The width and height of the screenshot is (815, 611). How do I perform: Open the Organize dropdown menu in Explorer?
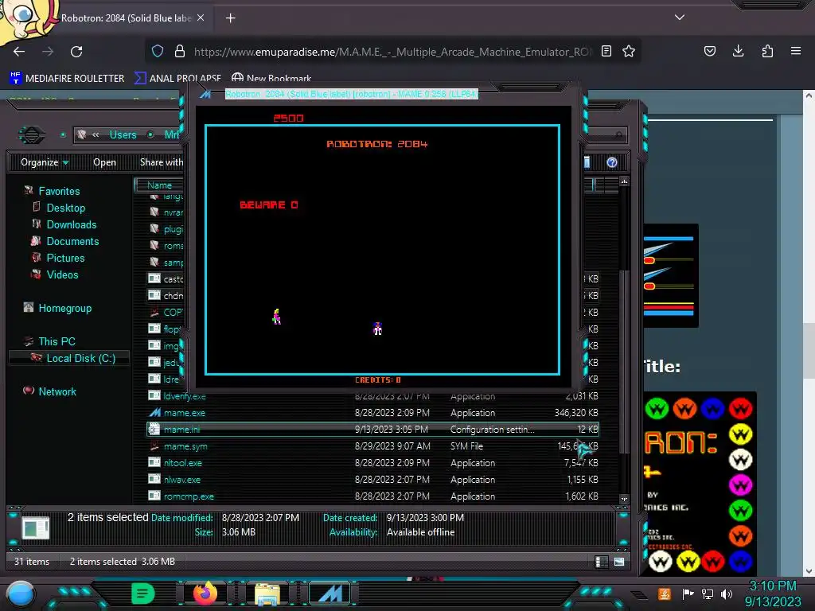[45, 162]
